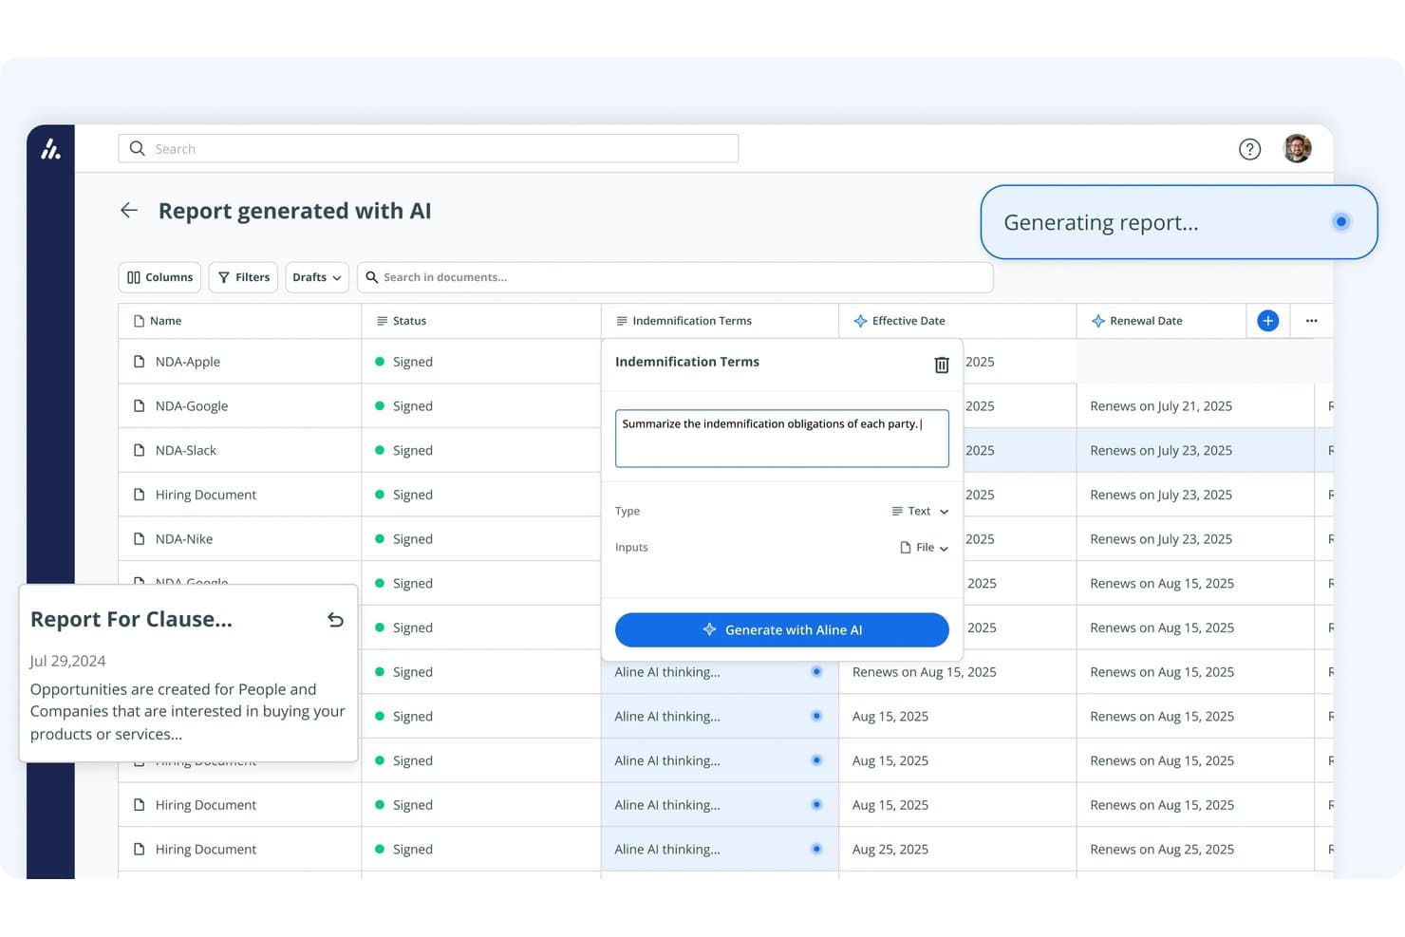Open the Filters button
The height and width of the screenshot is (937, 1405).
coord(244,277)
